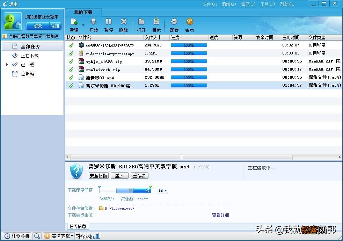
Task: Select 全部任务 in the sidebar
Action: pyautogui.click(x=32, y=46)
